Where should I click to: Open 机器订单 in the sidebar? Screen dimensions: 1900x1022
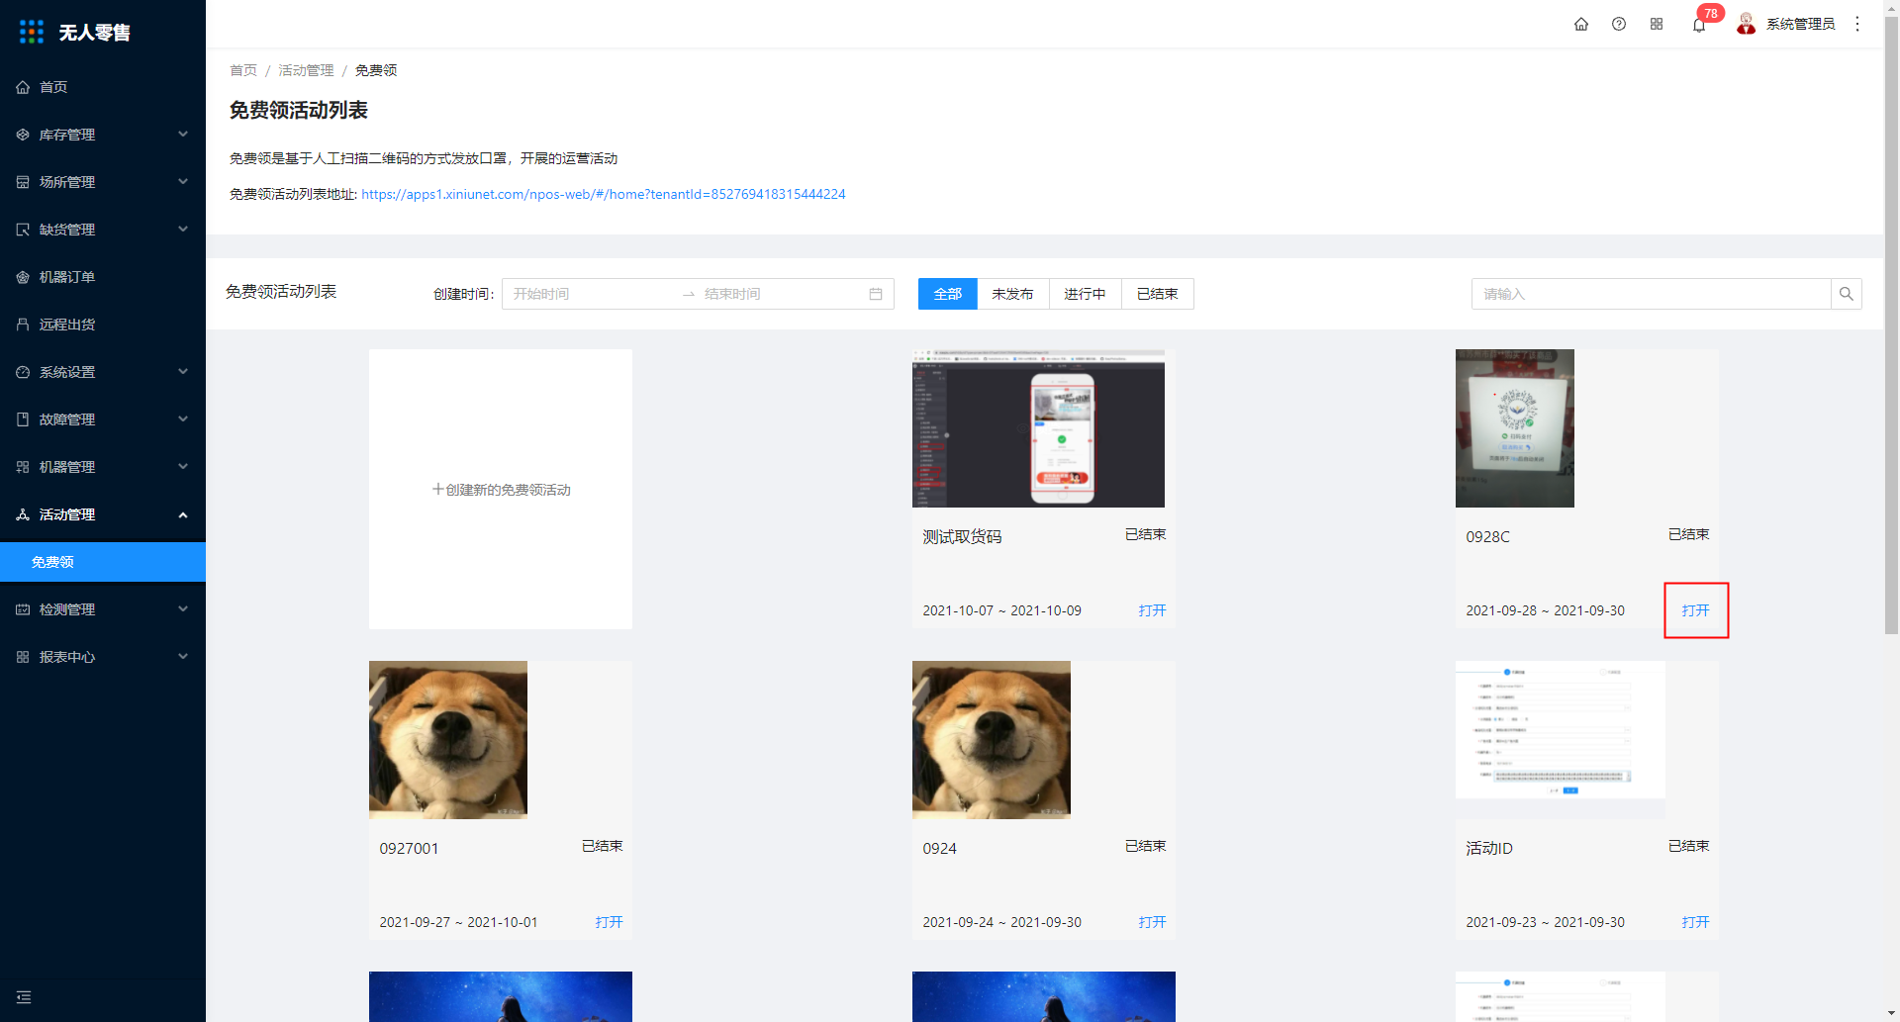pyautogui.click(x=103, y=277)
